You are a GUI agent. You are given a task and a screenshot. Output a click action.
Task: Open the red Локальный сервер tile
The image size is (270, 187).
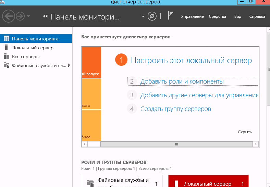[x=208, y=183]
